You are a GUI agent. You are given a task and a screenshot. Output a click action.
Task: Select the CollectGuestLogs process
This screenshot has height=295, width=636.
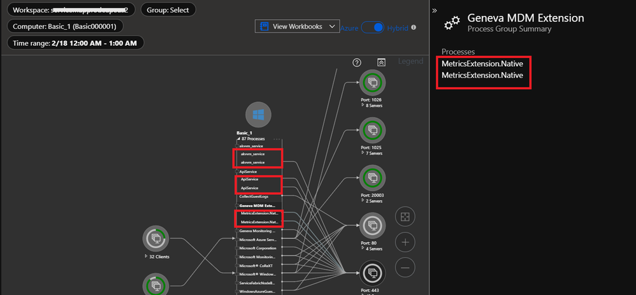254,196
